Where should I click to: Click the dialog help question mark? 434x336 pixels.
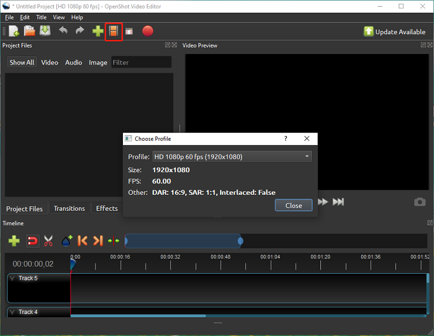pos(286,138)
